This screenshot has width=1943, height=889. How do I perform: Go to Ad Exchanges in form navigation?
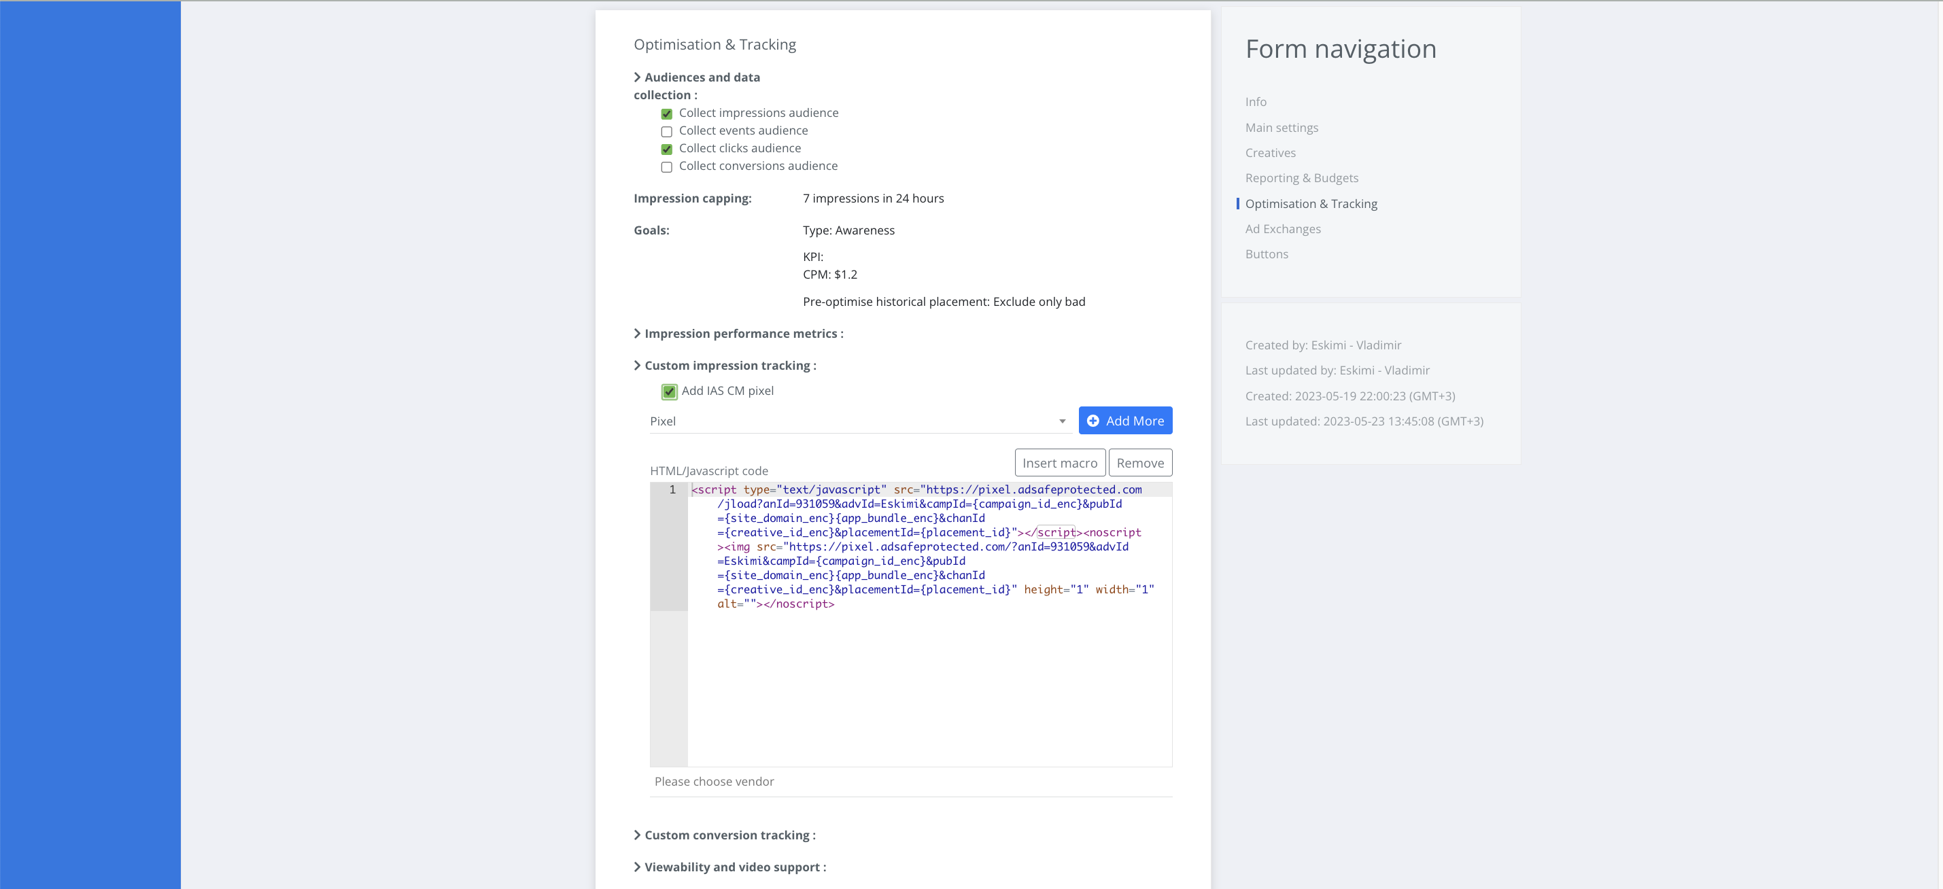(x=1282, y=229)
